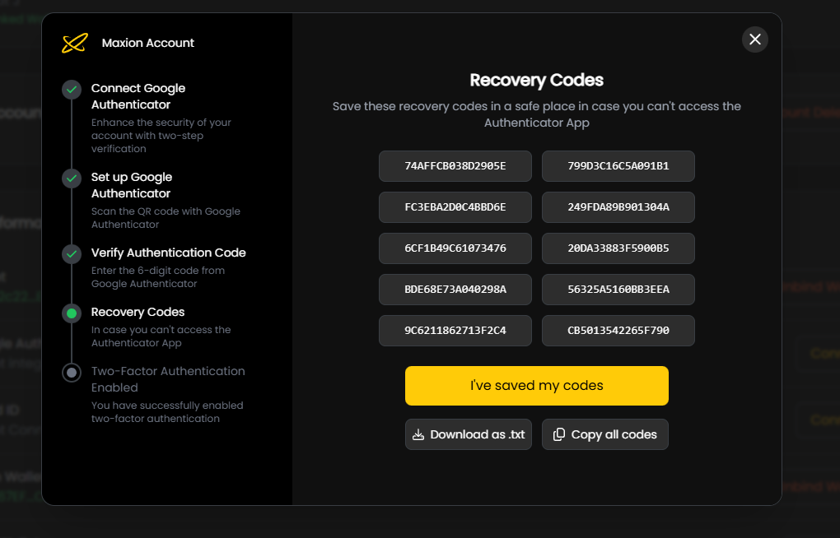Click recovery code 249FDA89B901304A
Image resolution: width=840 pixels, height=538 pixels.
(x=618, y=207)
